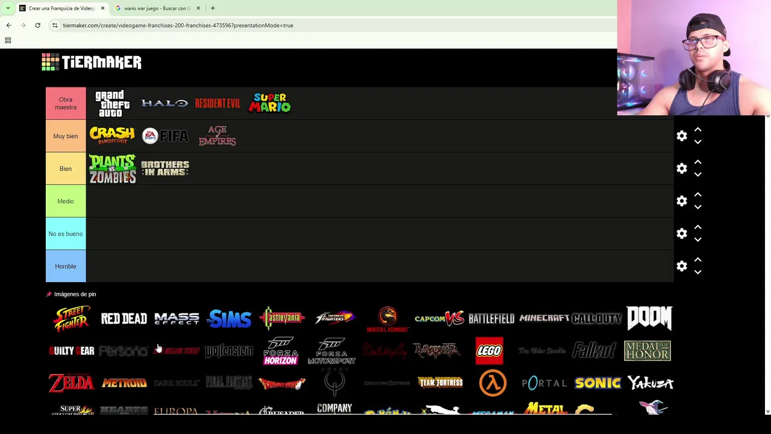Screen dimensions: 771x434
Task: Click the TierMaker logo
Action: (92, 62)
